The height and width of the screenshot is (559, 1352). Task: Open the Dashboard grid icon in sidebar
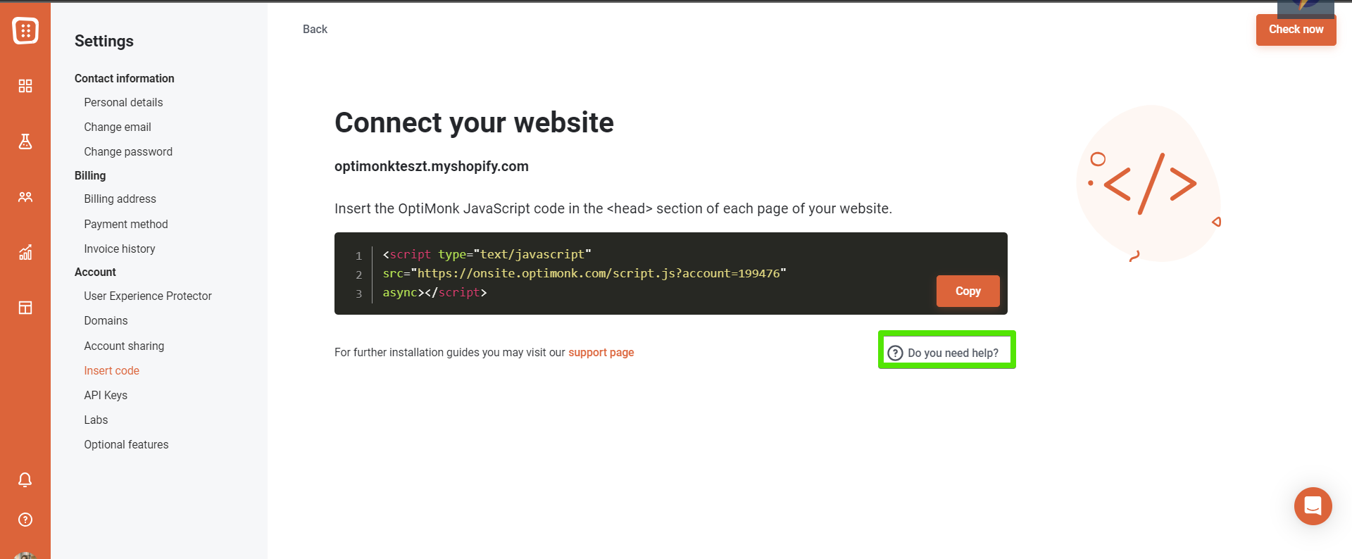click(25, 86)
